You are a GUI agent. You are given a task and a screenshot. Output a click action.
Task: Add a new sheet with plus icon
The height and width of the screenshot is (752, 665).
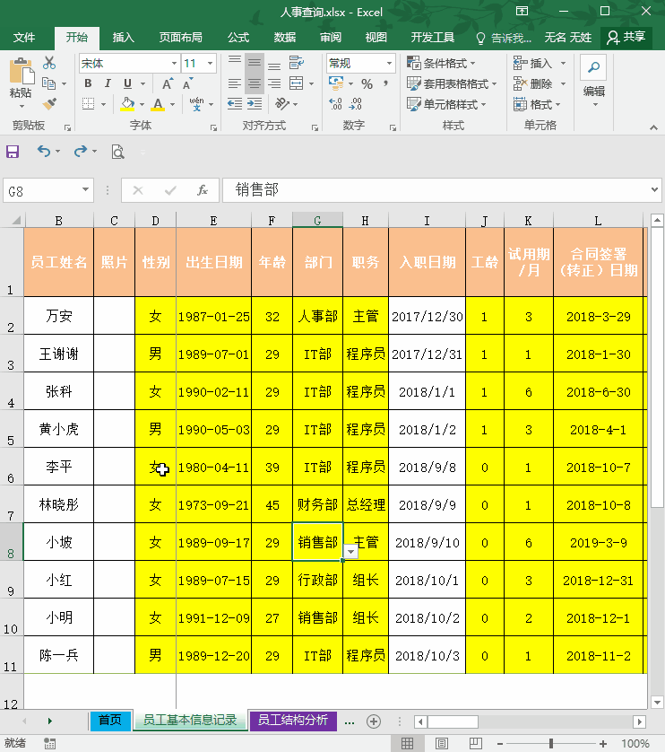point(374,721)
